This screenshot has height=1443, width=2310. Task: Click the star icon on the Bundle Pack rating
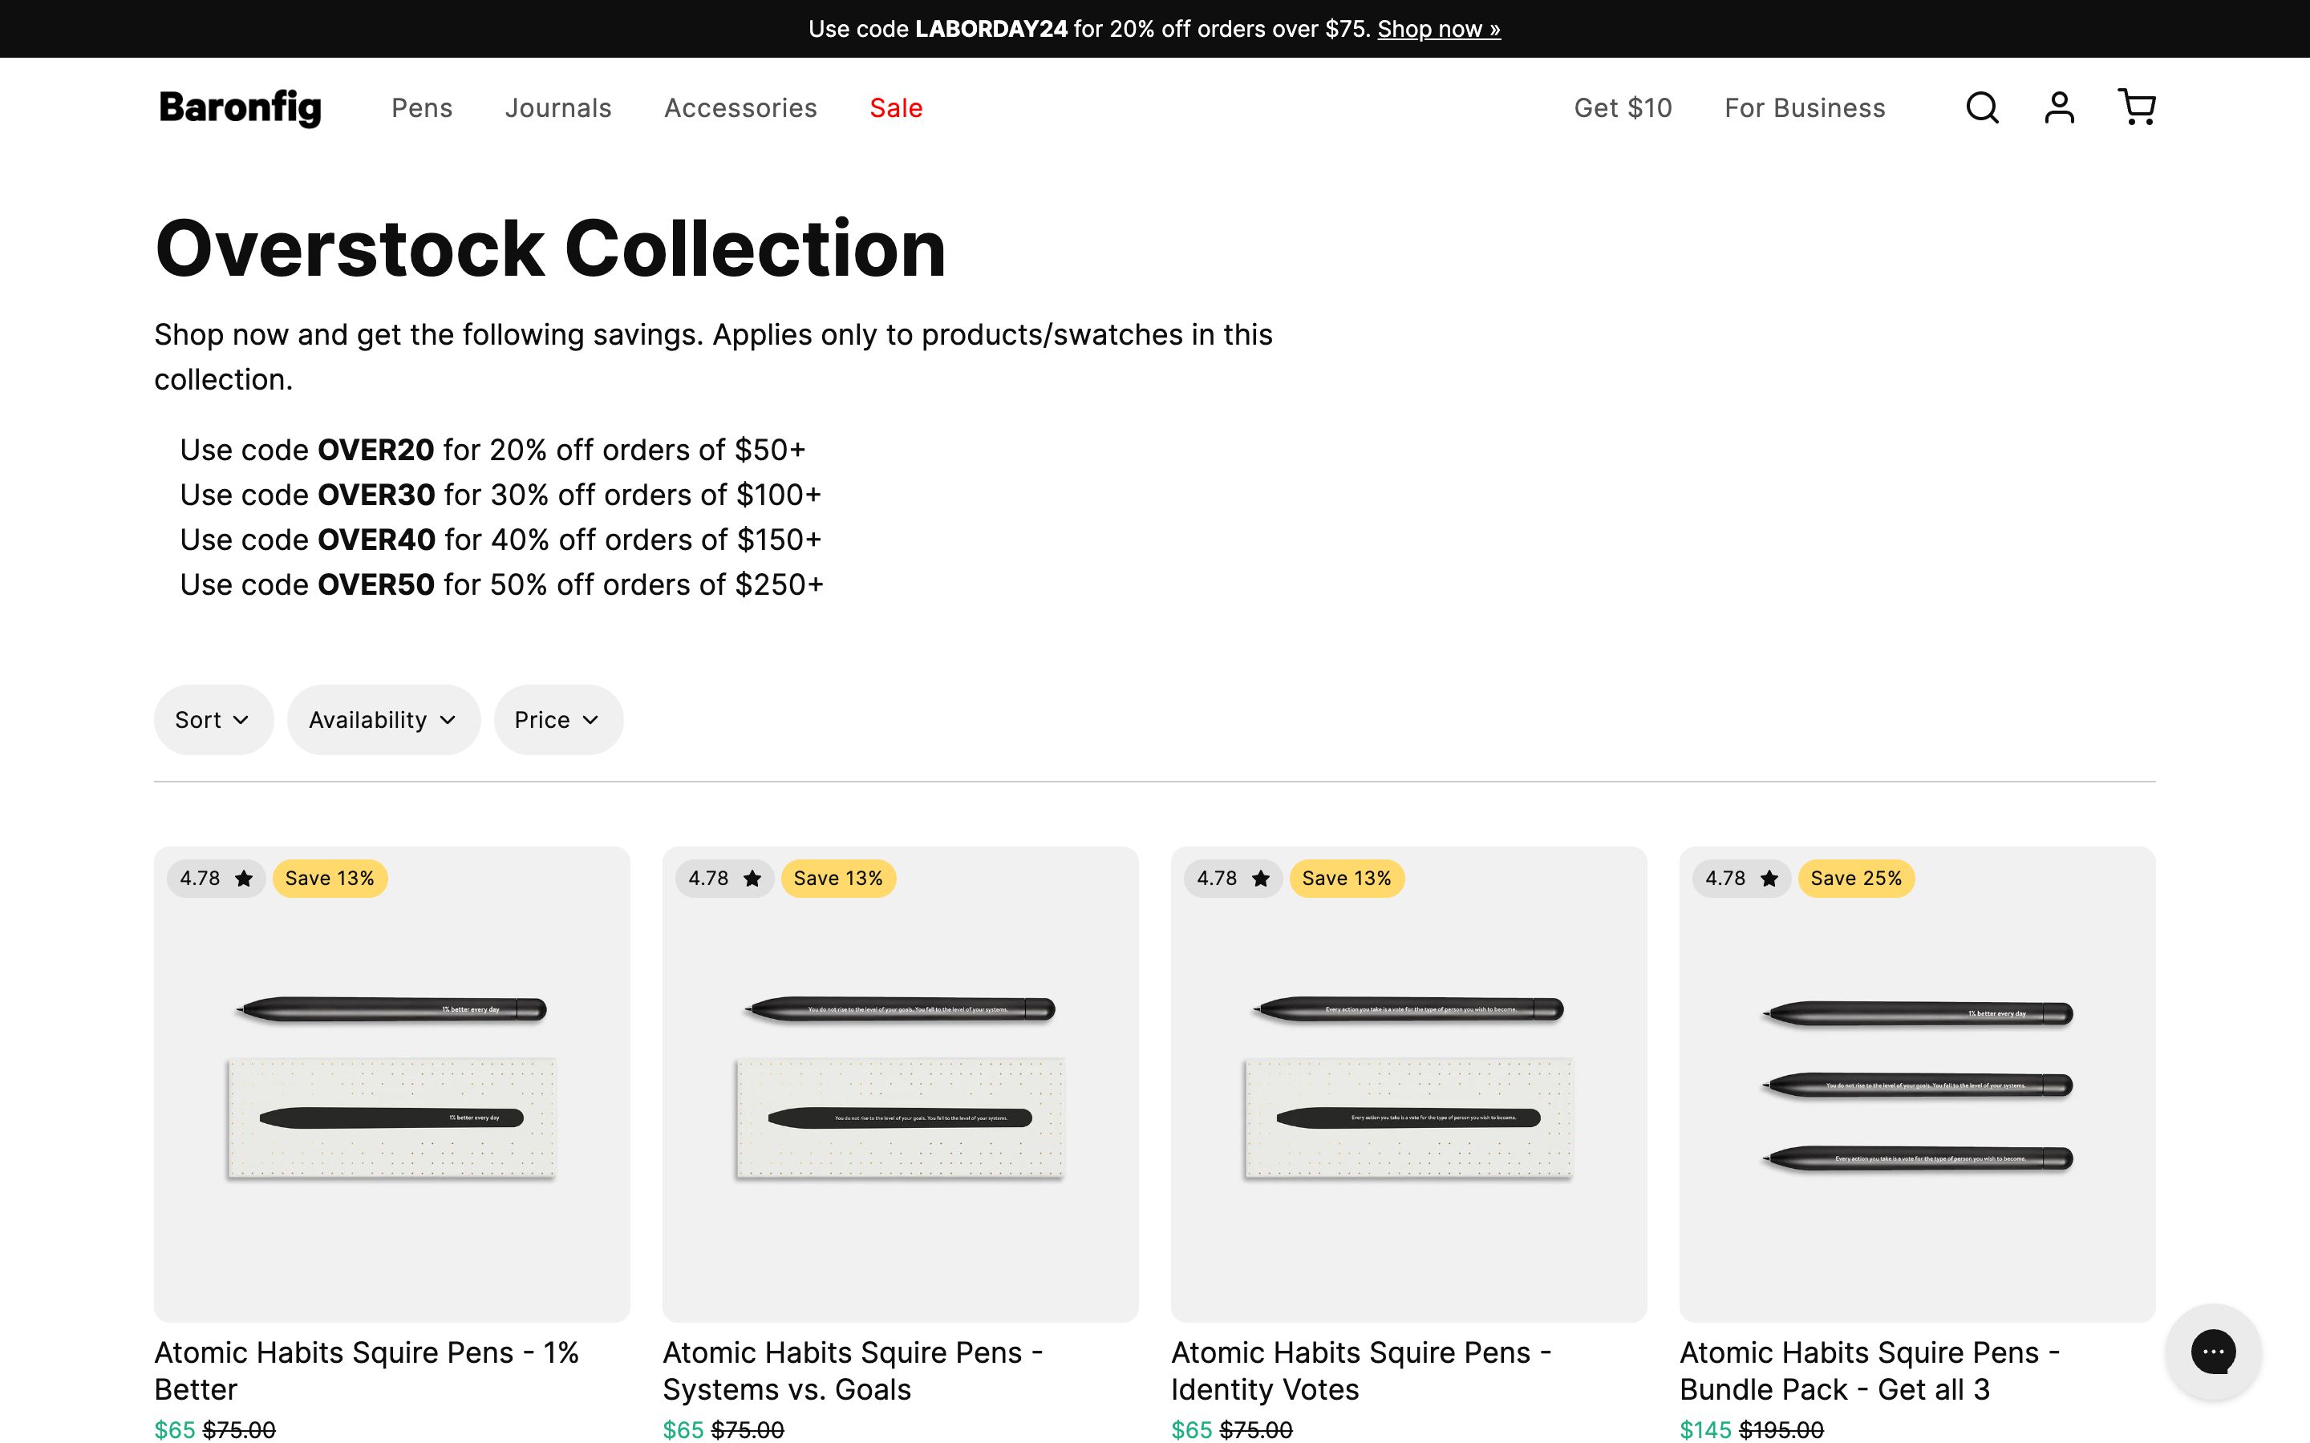point(1769,878)
